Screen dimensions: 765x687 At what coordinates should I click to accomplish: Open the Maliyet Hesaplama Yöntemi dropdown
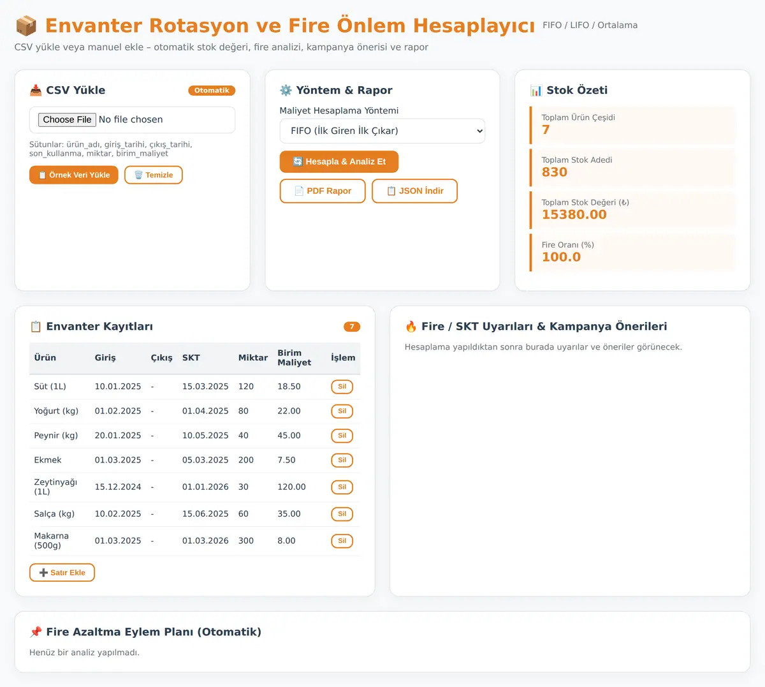point(382,131)
